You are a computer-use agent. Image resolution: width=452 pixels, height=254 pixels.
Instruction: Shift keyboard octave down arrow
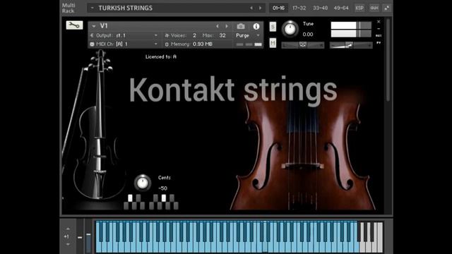68,244
